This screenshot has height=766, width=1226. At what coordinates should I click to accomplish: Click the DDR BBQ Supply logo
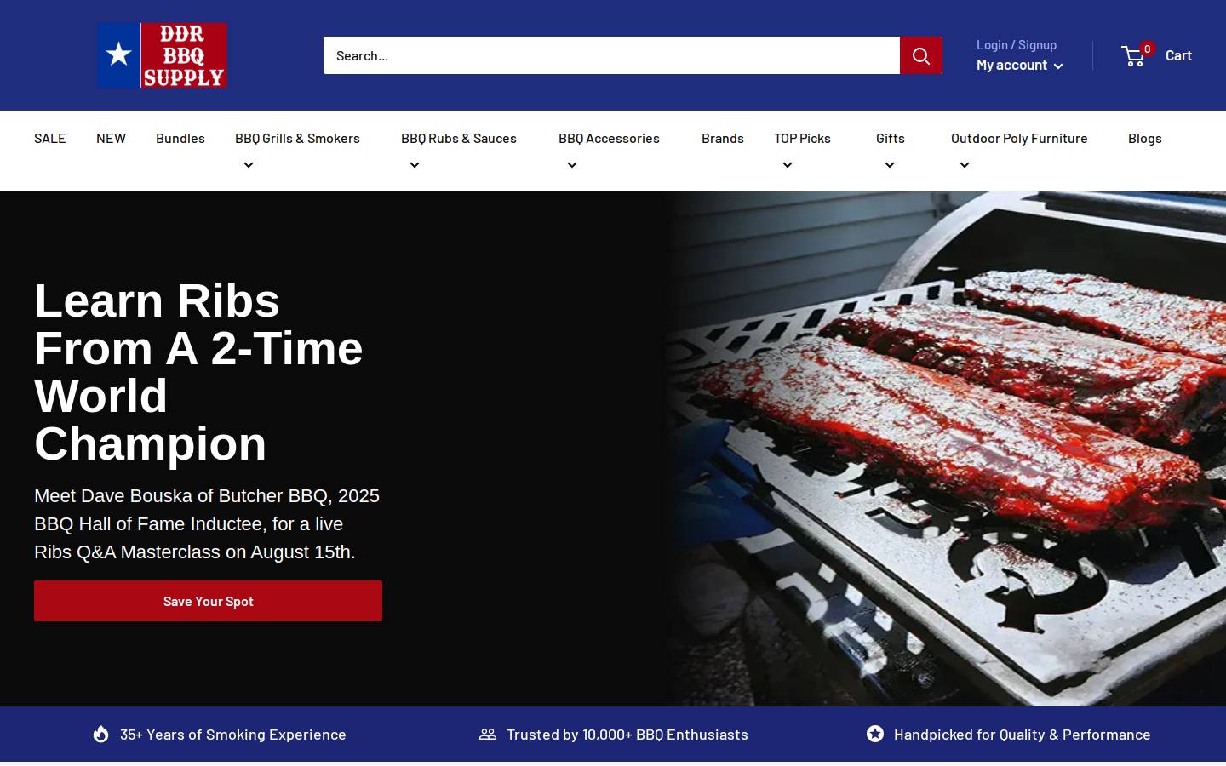pyautogui.click(x=162, y=55)
